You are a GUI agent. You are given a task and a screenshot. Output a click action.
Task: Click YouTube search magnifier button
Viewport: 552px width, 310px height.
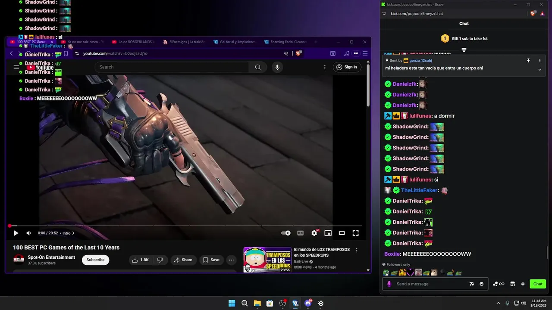(258, 67)
